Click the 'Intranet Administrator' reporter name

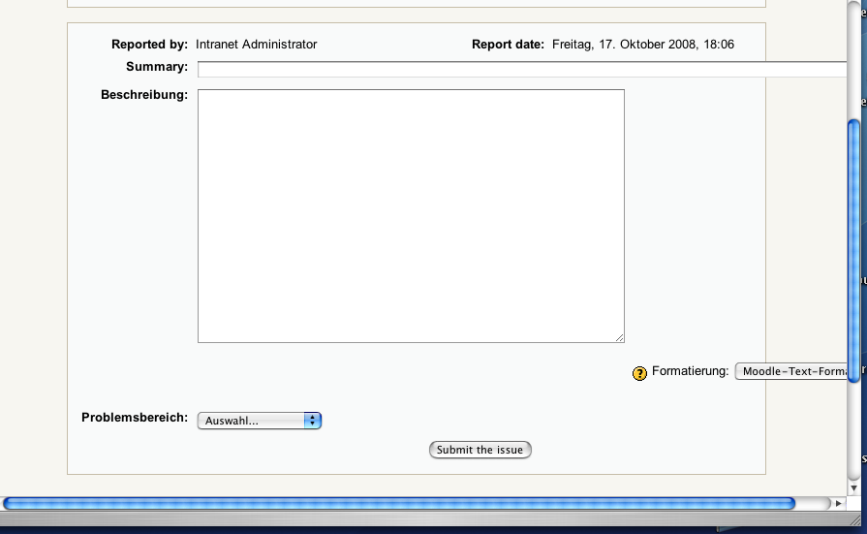point(256,45)
